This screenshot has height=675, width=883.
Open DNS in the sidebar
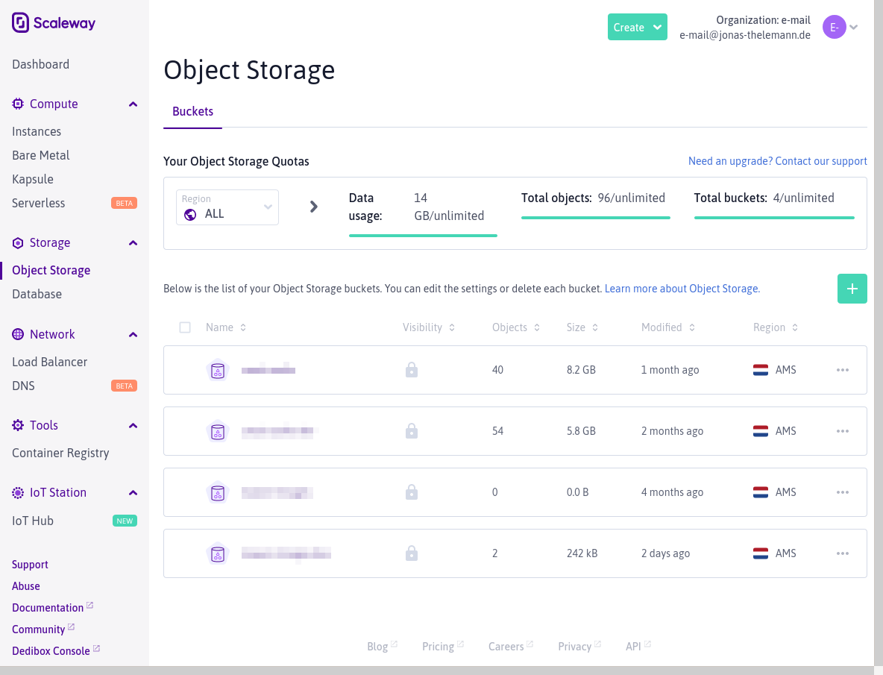(23, 386)
